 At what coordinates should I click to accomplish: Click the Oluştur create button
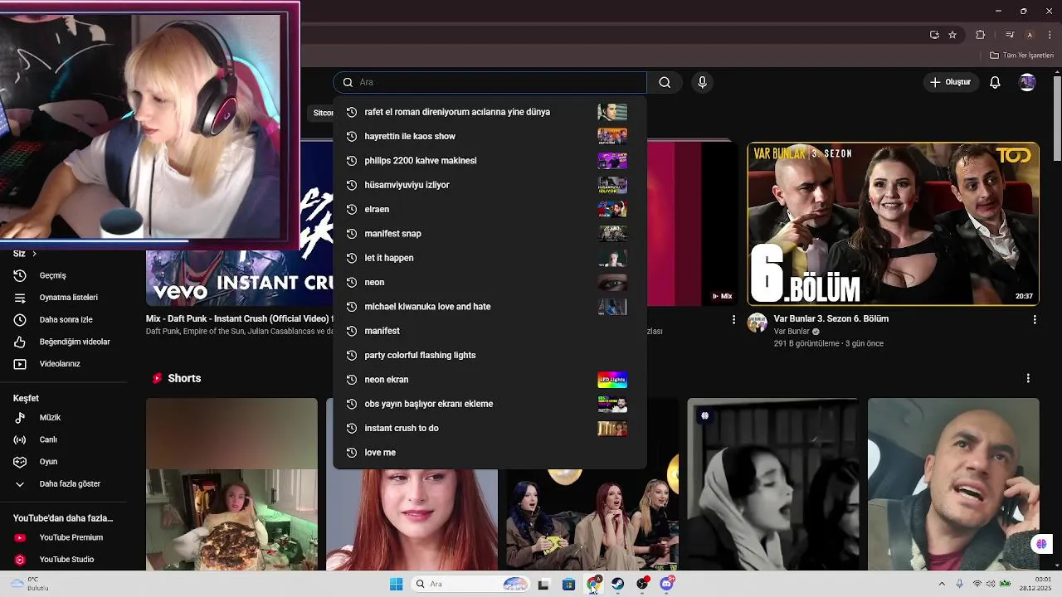tap(950, 82)
